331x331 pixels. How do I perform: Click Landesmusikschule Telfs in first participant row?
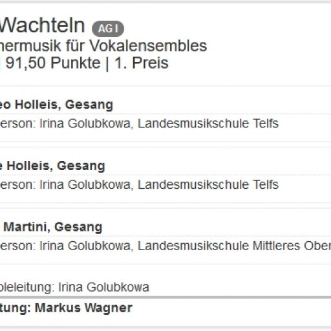tap(208, 123)
